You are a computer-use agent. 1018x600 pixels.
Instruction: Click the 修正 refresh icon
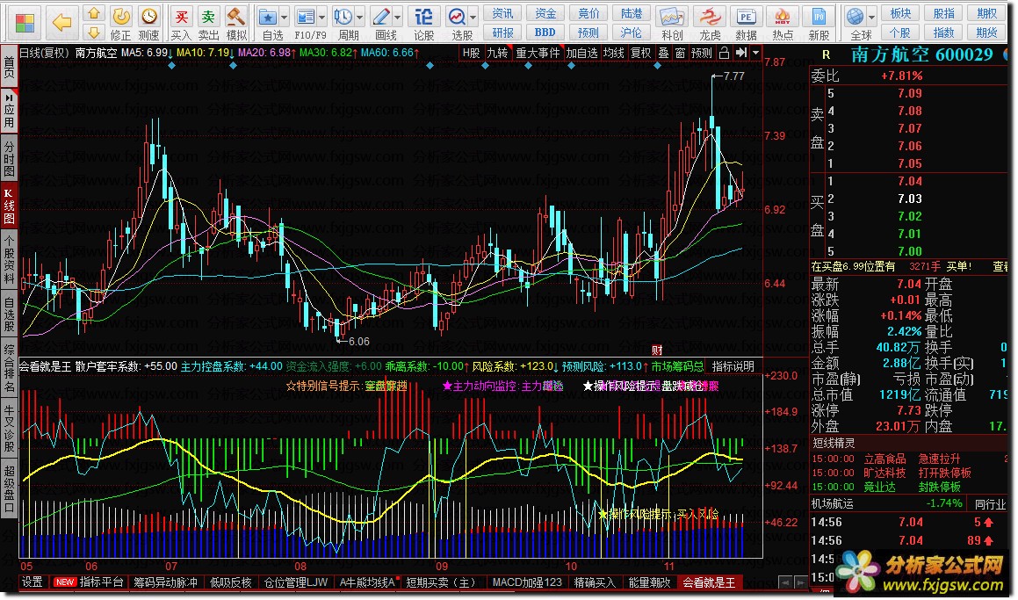[x=120, y=16]
